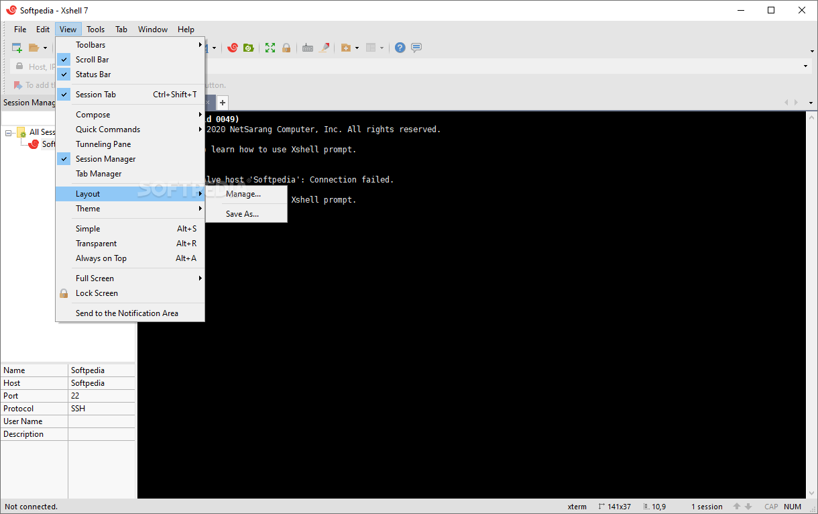818x514 pixels.
Task: Click the folder-with-plus toolbar icon
Action: coord(346,48)
